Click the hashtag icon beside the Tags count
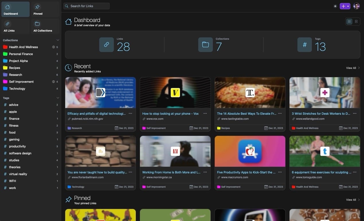The width and height of the screenshot is (364, 221). point(304,44)
